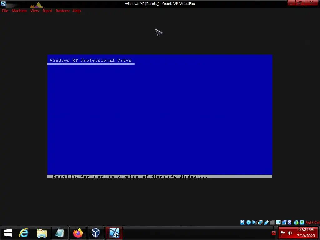Click the hard disk activity status icon
This screenshot has width=320, height=240.
click(x=242, y=222)
